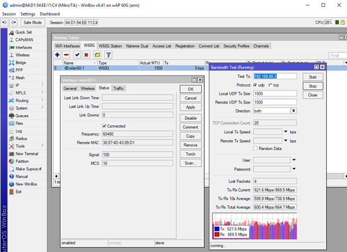Viewport: 347px width, 252px height.
Task: Switch to the General tab in Interface window
Action: [x=70, y=88]
